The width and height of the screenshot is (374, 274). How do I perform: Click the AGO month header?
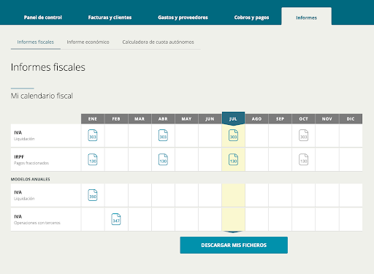pos(256,119)
